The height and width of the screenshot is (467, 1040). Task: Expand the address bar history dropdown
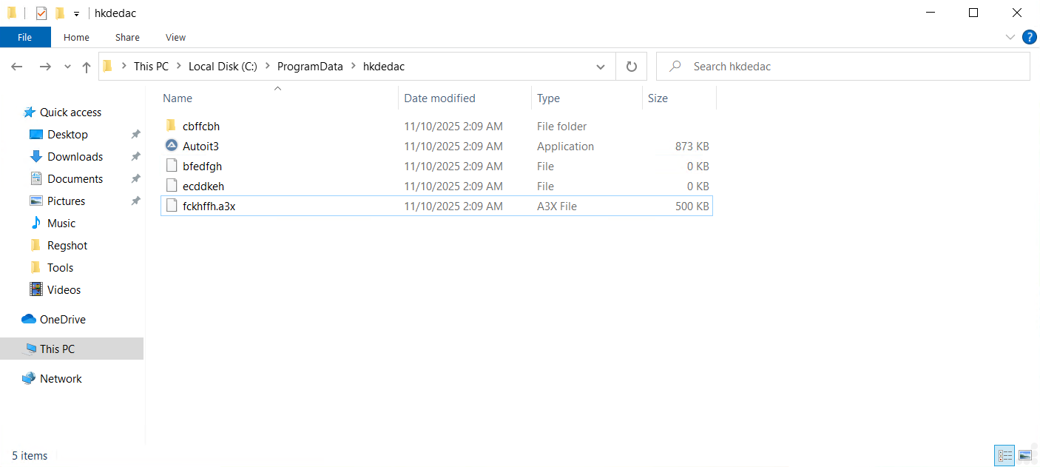pyautogui.click(x=601, y=67)
